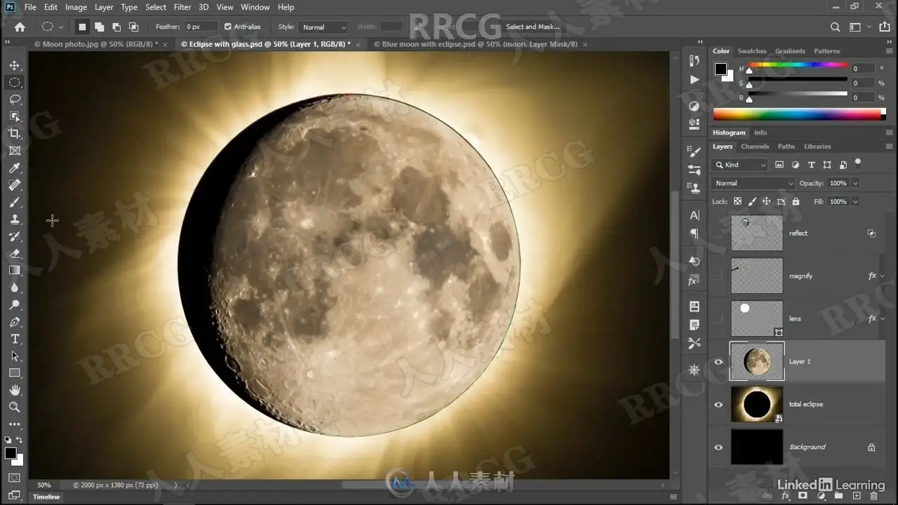The image size is (898, 505).
Task: Select the Zoom tool
Action: click(x=15, y=407)
